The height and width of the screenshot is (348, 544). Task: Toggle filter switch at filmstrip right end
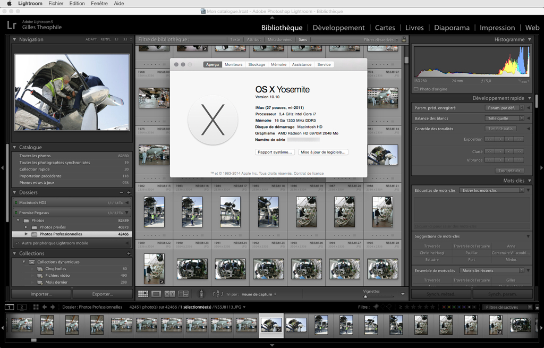coord(538,307)
